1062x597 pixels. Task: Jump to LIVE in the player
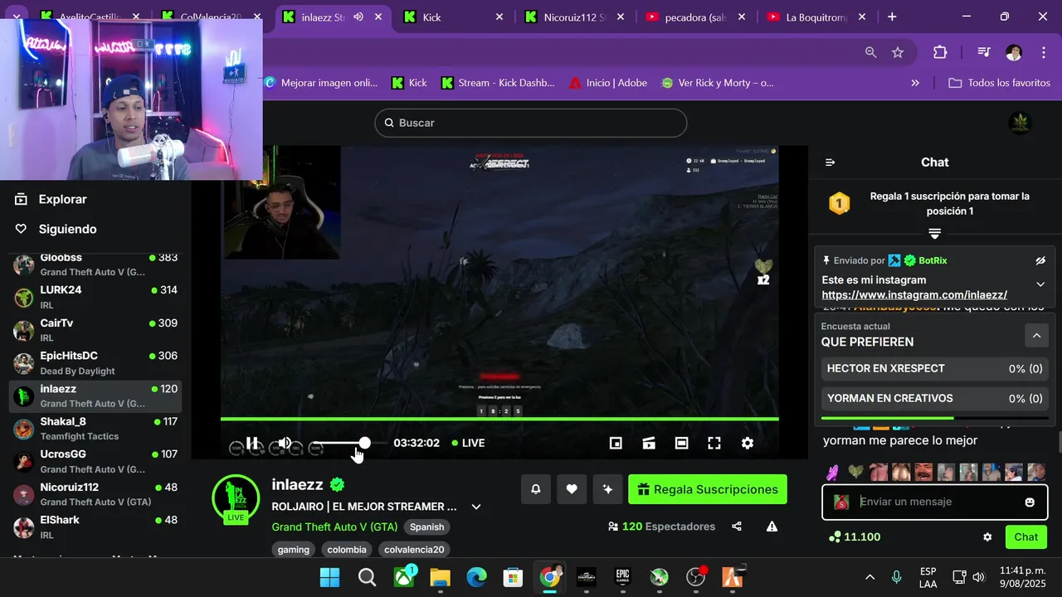[x=468, y=443]
